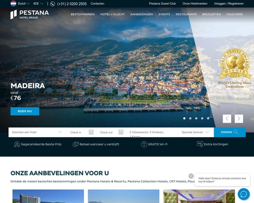
Task: Go to the previous hero slide
Action: coord(227,119)
